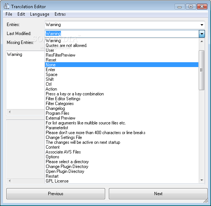
Task: Select the 'Program Files' entry
Action: [121, 113]
